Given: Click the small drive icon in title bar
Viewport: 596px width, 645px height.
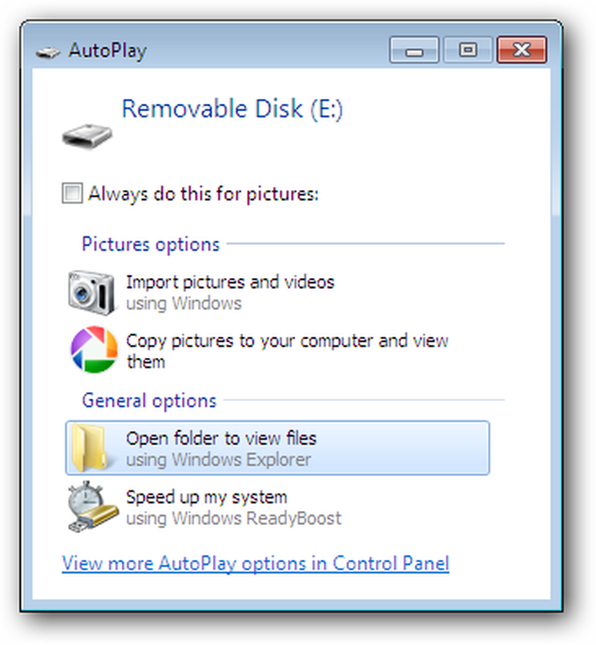Looking at the screenshot, I should tap(48, 52).
